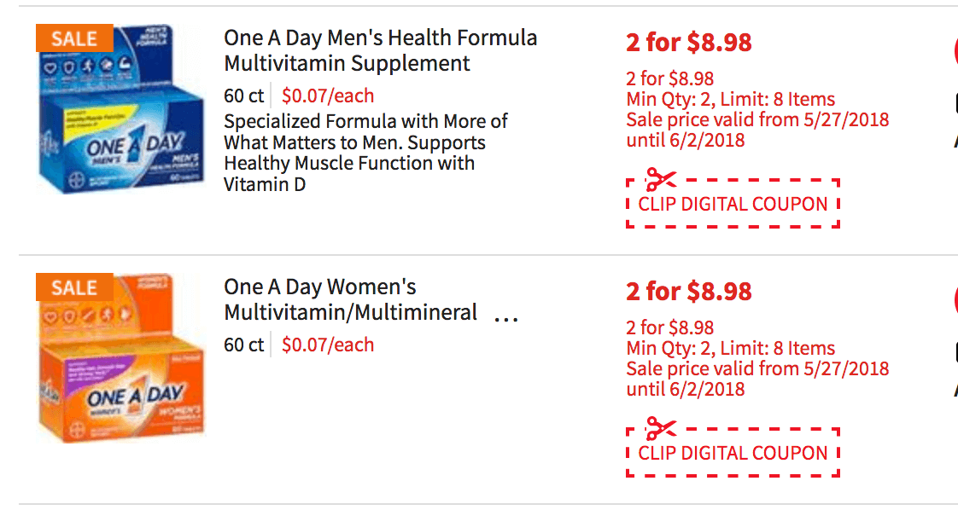Open One A Day Men's Health Formula title
Screen dimensions: 958x510
coord(380,50)
